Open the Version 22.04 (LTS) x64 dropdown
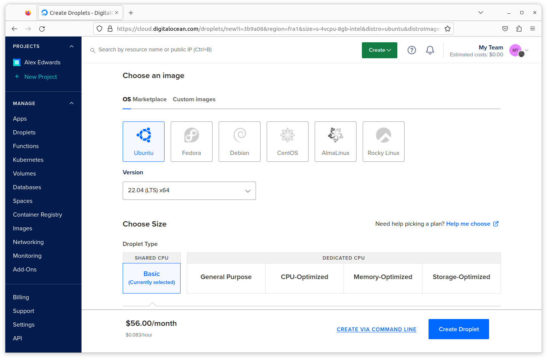Image resolution: width=547 pixels, height=359 pixels. coord(189,191)
